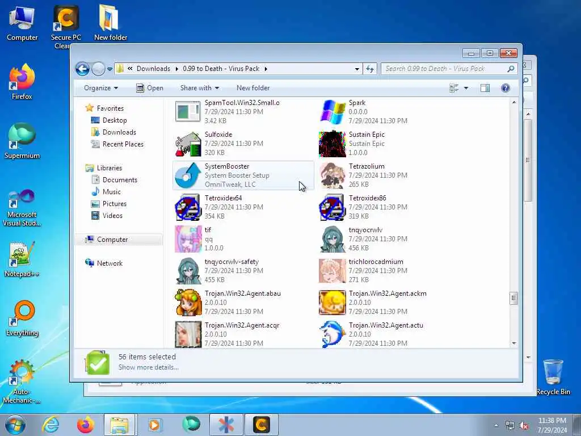This screenshot has height=436, width=581.
Task: Expand the breadcrumb arrow after Downloads
Action: point(176,69)
